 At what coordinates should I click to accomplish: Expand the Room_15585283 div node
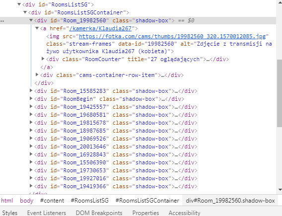tap(31, 90)
